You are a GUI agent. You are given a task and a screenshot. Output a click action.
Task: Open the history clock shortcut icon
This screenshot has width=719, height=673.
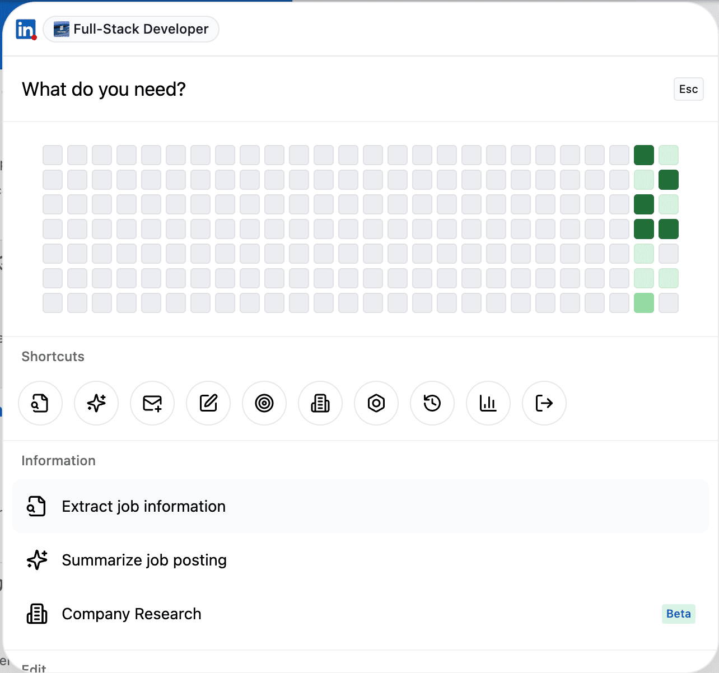432,403
